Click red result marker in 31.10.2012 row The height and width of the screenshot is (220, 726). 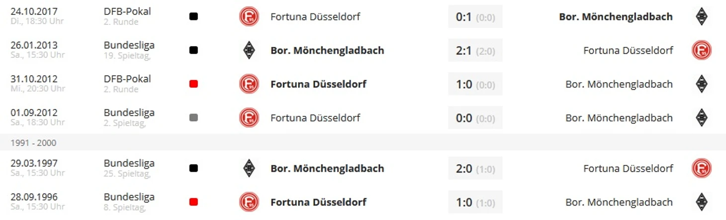193,84
